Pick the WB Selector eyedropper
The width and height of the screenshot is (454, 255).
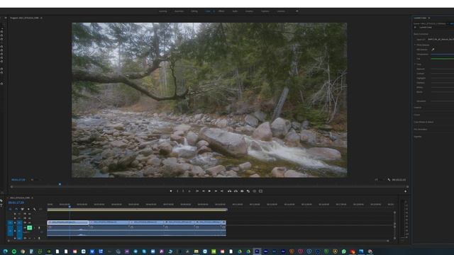[433, 50]
